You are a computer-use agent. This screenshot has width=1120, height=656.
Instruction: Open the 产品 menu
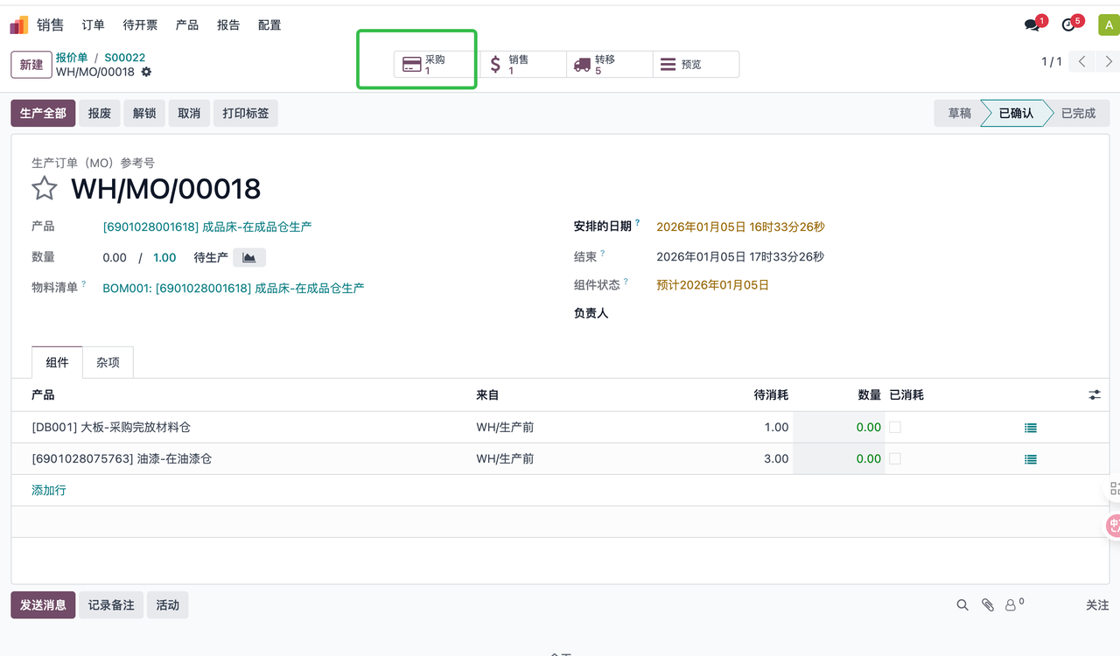(x=187, y=25)
